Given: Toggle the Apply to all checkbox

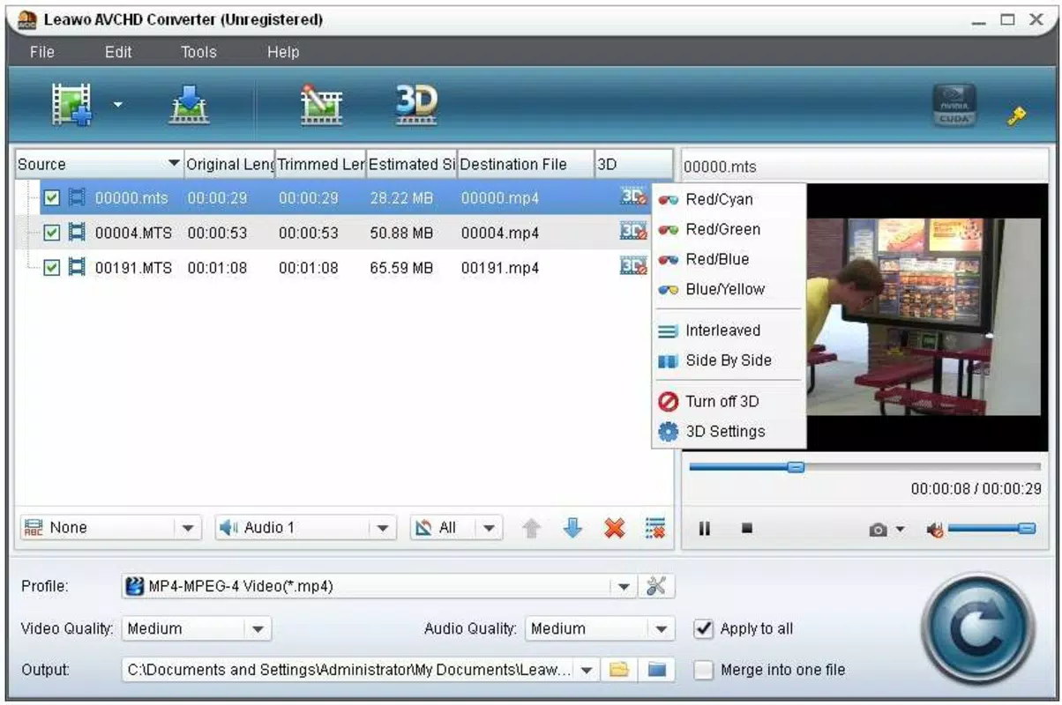Looking at the screenshot, I should coord(703,628).
